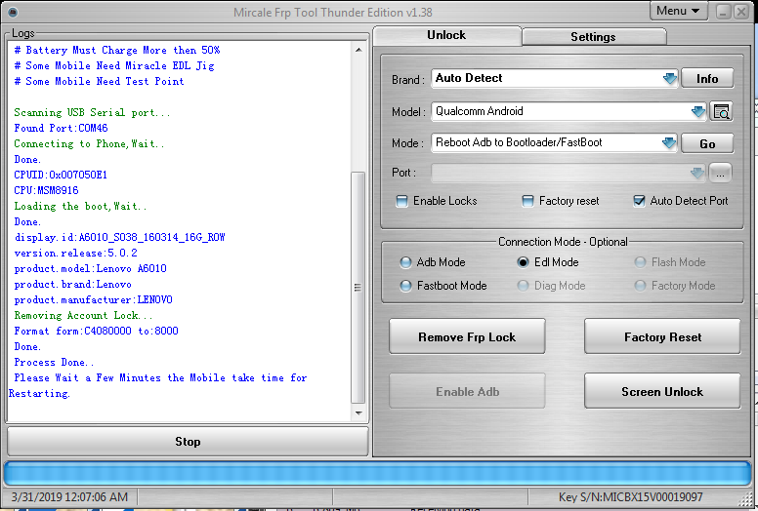The image size is (758, 511).
Task: Click the logs scrollbar down arrow
Action: click(358, 413)
